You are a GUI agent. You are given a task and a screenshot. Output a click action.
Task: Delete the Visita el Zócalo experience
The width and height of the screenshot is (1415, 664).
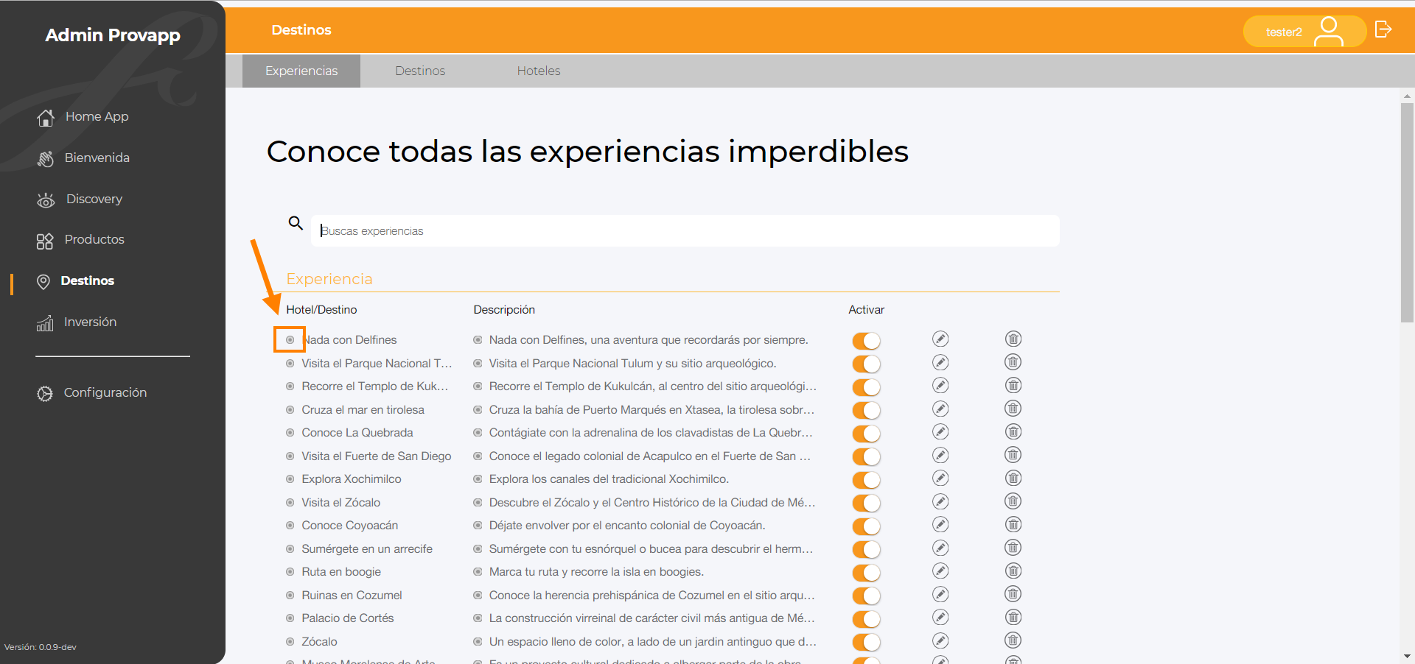tap(1013, 501)
